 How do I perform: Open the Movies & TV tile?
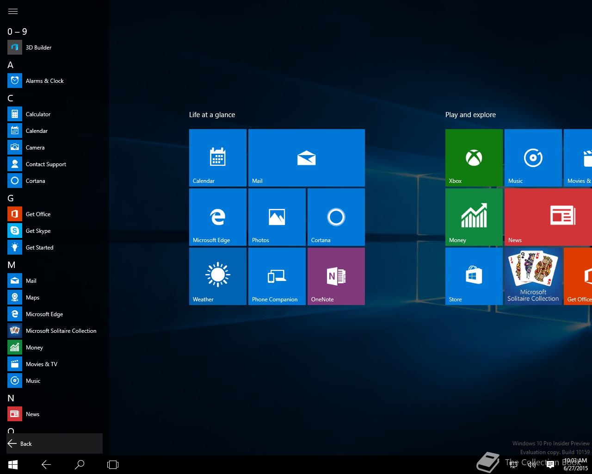pyautogui.click(x=578, y=158)
